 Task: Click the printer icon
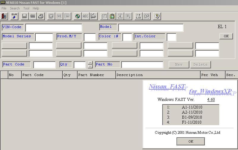tap(41, 16)
